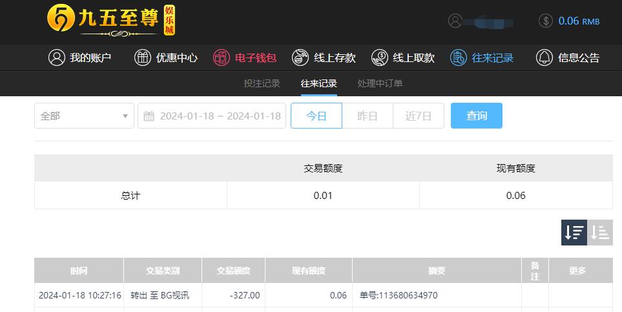This screenshot has width=622, height=312.
Task: Select the 今日 date range
Action: pyautogui.click(x=316, y=116)
